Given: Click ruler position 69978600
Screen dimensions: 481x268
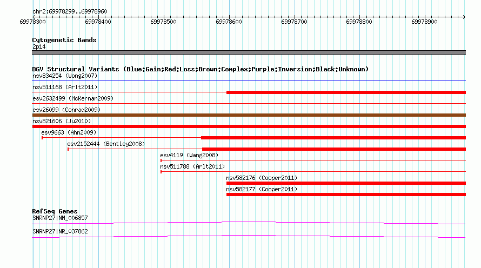Looking at the screenshot, I should pyautogui.click(x=229, y=22).
